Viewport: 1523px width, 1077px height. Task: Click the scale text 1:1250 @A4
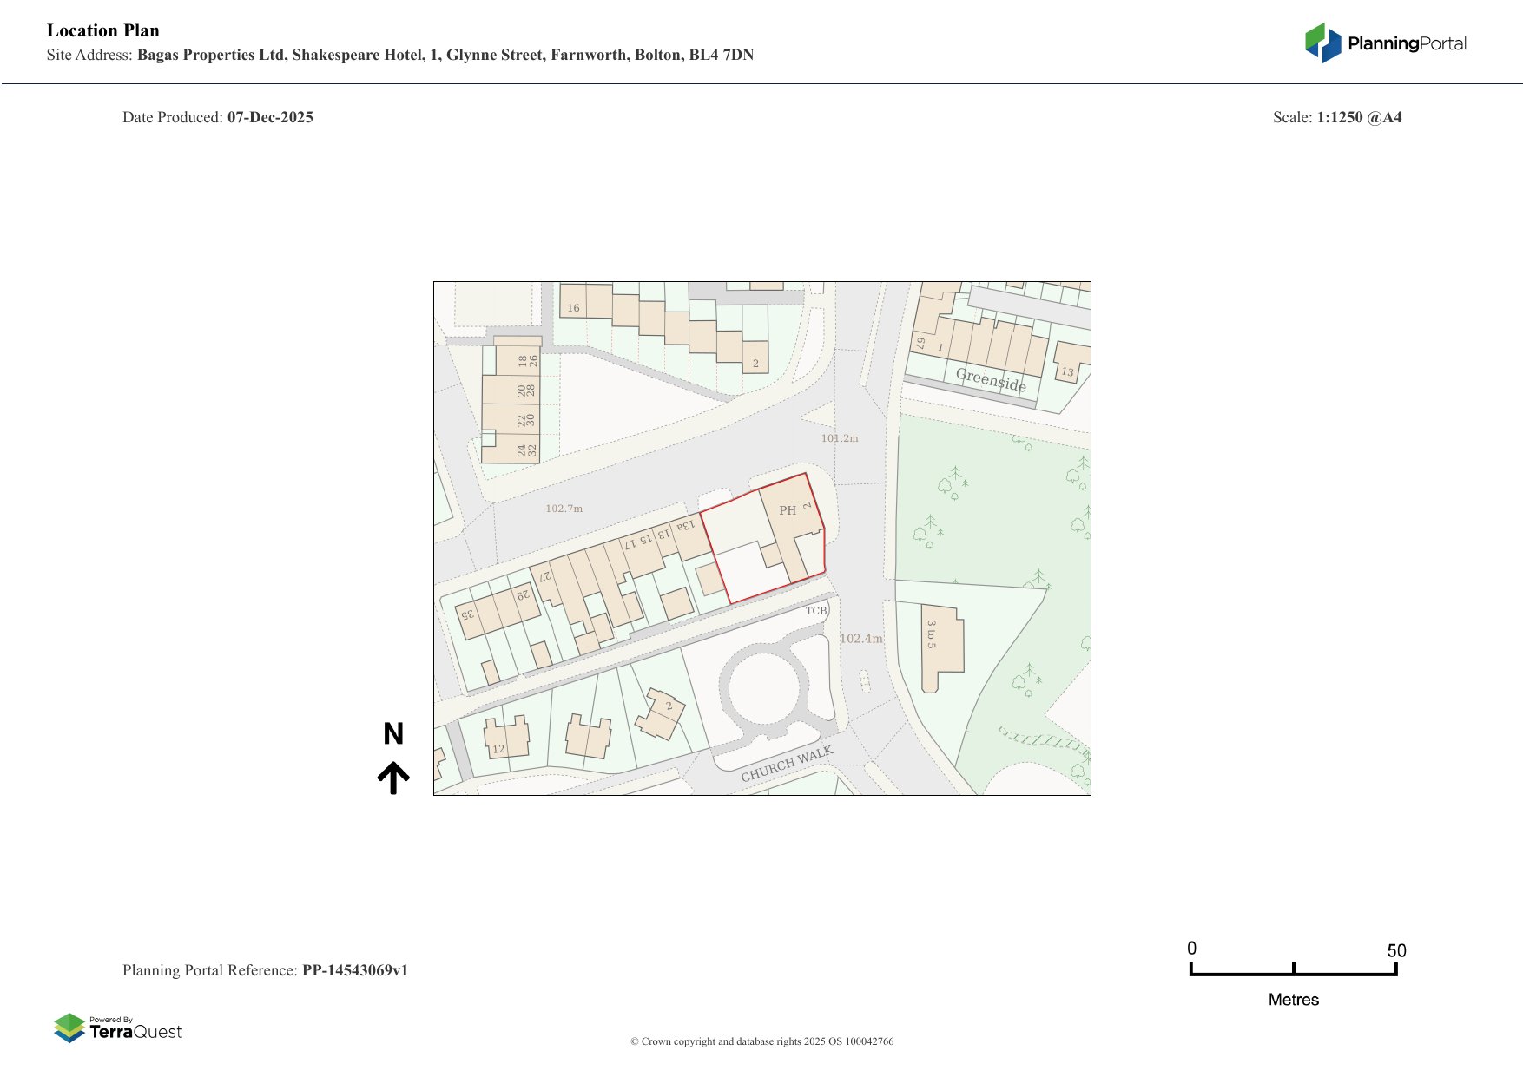coord(1359,117)
